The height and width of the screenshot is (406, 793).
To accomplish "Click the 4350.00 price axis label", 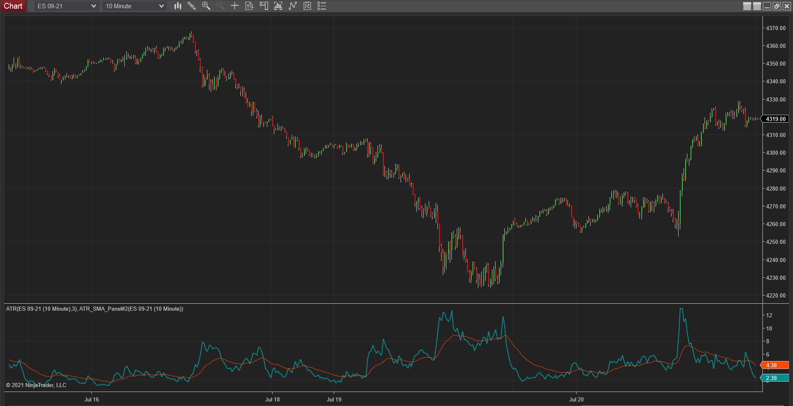I will [x=776, y=64].
